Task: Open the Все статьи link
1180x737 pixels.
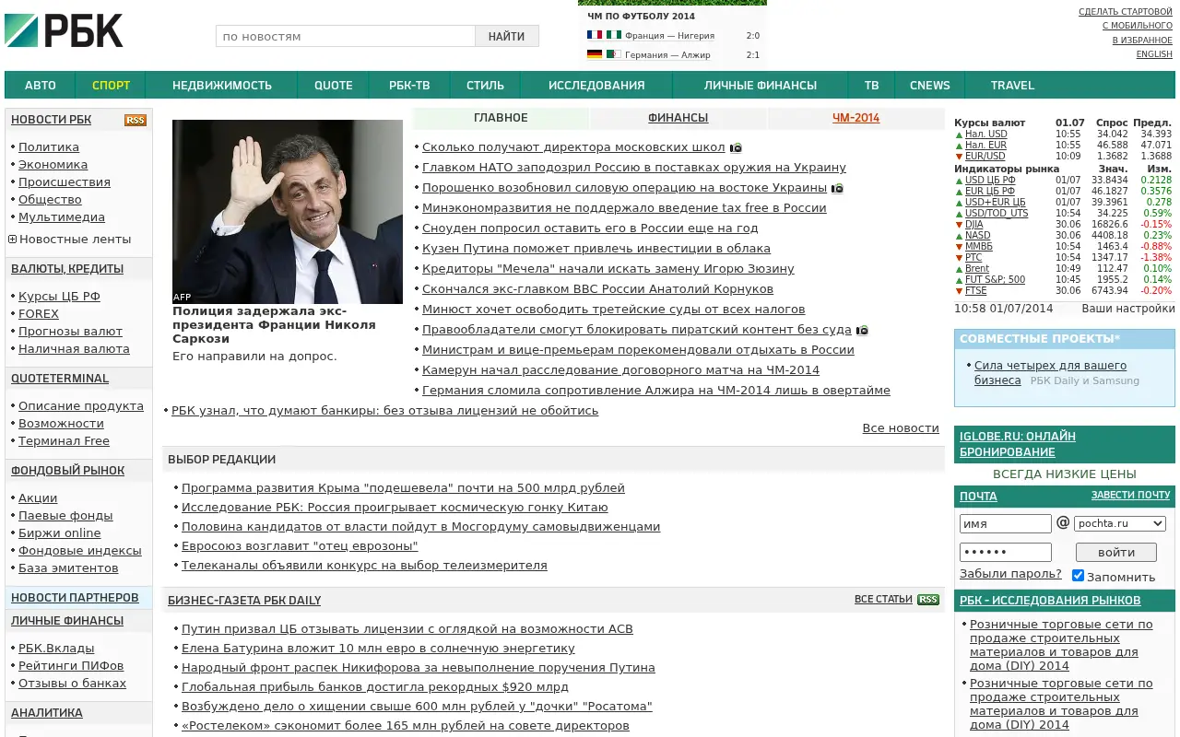Action: click(x=883, y=599)
